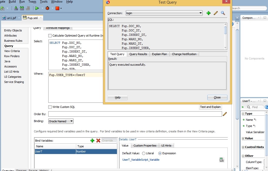Switch to the Explain Plan tab
268x171 pixels.
[159, 54]
